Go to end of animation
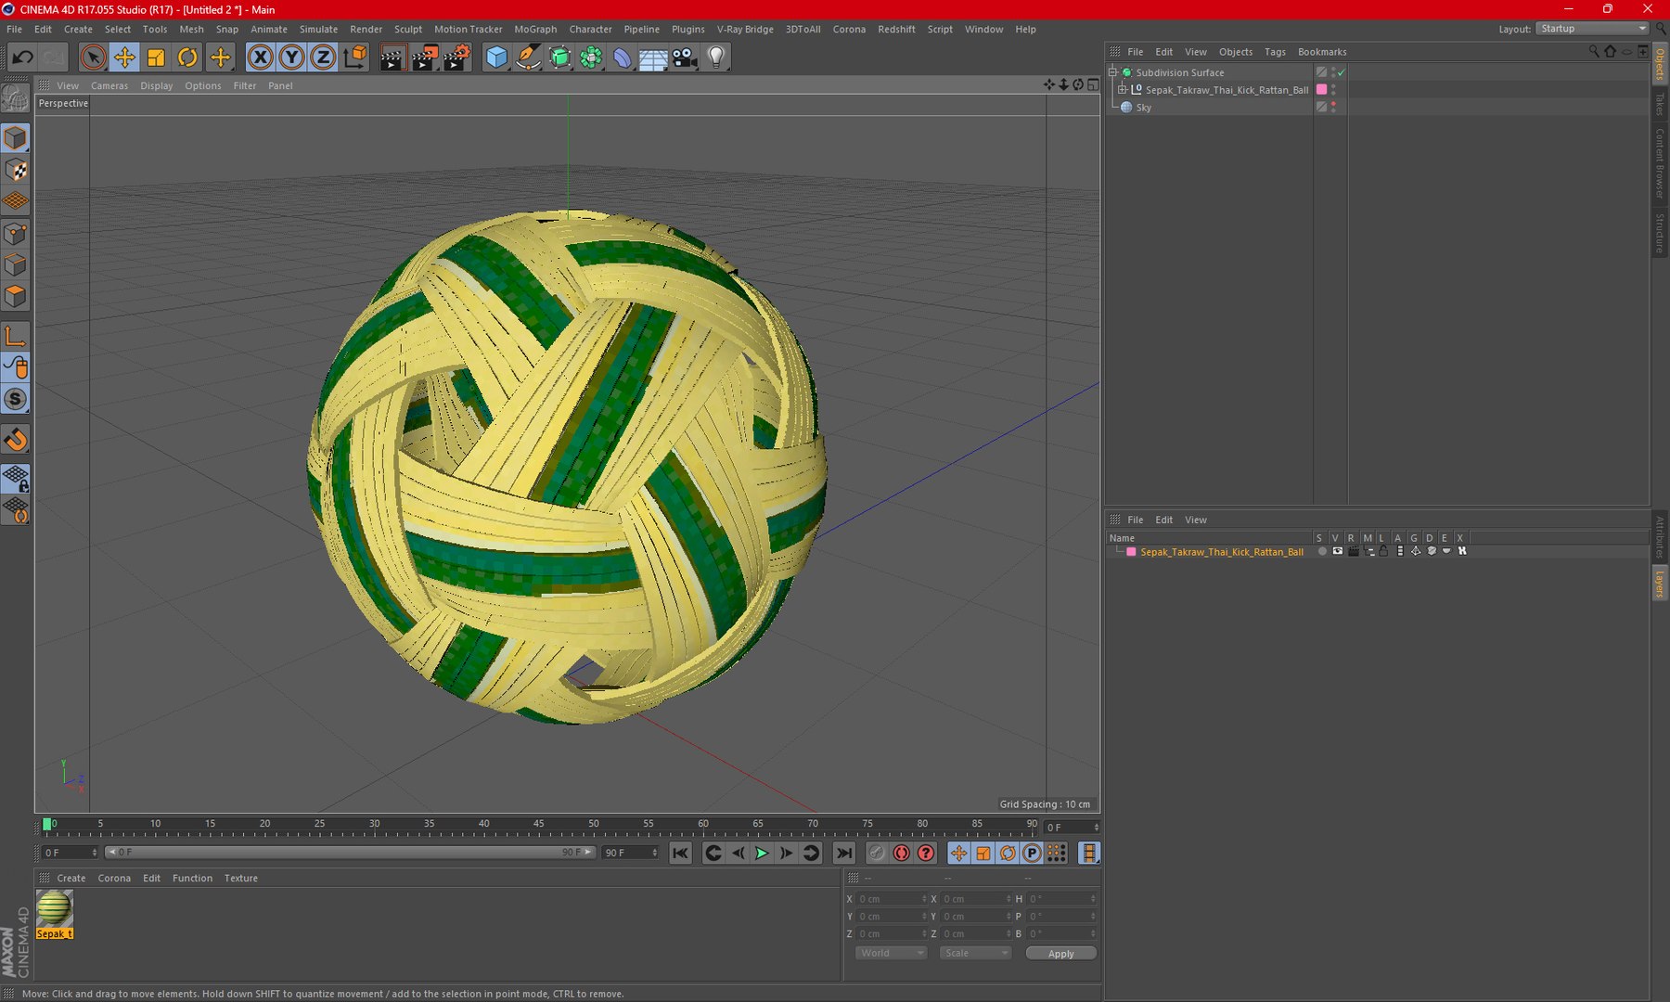 point(843,853)
